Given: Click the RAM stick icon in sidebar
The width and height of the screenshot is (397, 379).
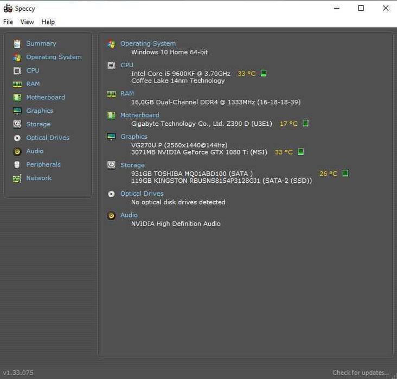Looking at the screenshot, I should (17, 84).
